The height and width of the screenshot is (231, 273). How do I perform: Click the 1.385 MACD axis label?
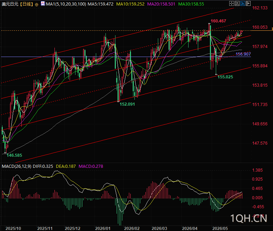(257, 170)
